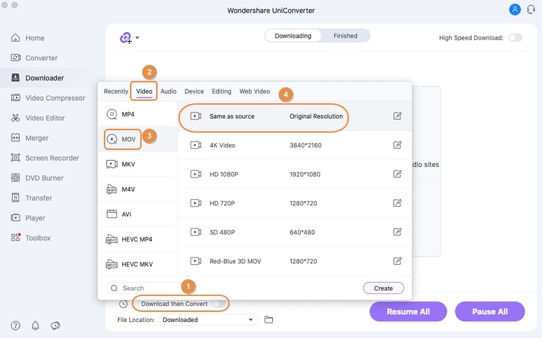Open the Home section in sidebar
542x338 pixels.
pyautogui.click(x=27, y=38)
